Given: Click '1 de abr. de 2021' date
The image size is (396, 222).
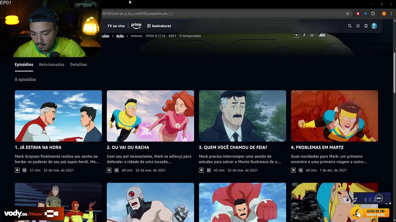Looking at the screenshot, I should pyautogui.click(x=333, y=170).
